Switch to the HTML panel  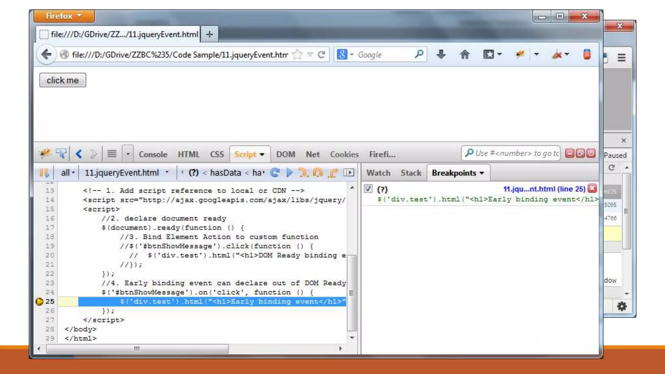(188, 154)
